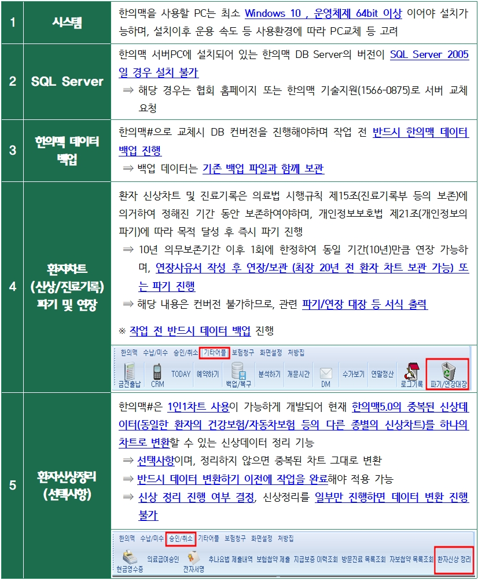Viewport: 478px width, 580px height.
Task: Open the 파기/연장대장 recycle bin icon
Action: 448,374
